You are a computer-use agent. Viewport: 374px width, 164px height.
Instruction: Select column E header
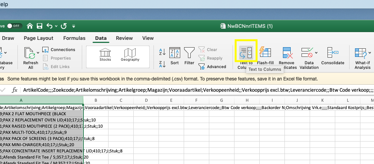click(171, 100)
